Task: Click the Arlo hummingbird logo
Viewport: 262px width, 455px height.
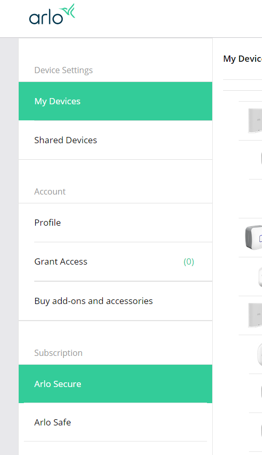Action: (x=69, y=11)
